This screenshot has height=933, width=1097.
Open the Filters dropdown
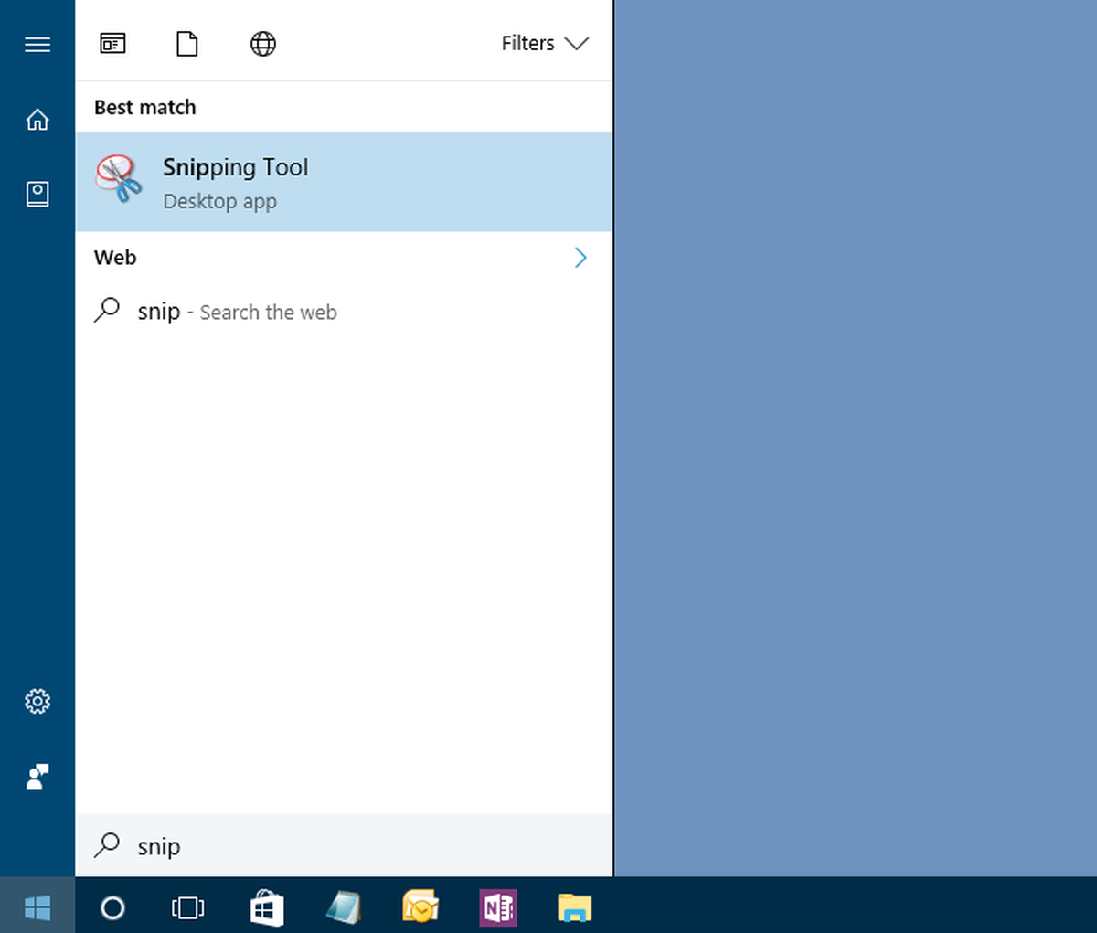pyautogui.click(x=546, y=43)
